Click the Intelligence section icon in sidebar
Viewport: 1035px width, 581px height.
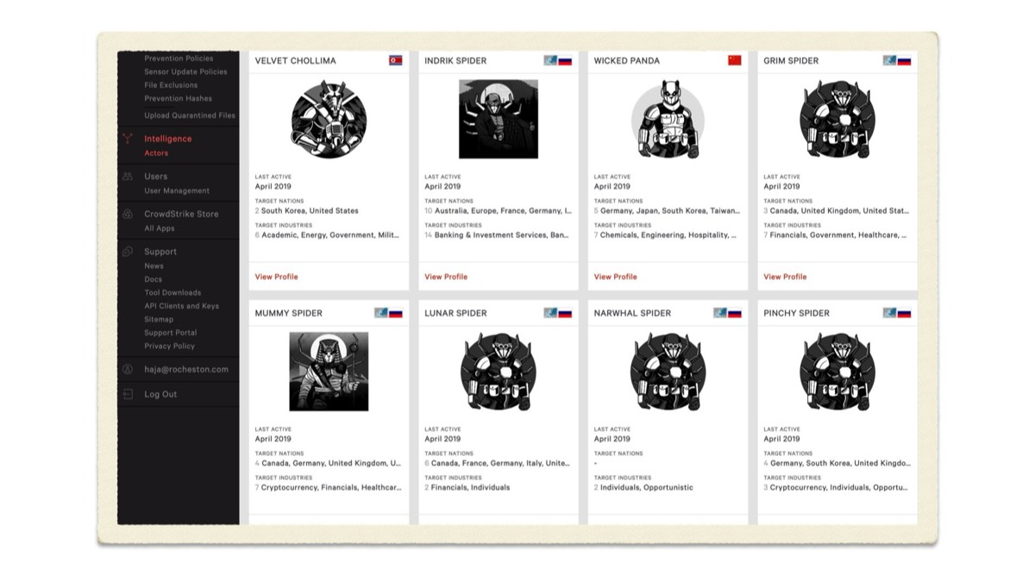(x=128, y=139)
